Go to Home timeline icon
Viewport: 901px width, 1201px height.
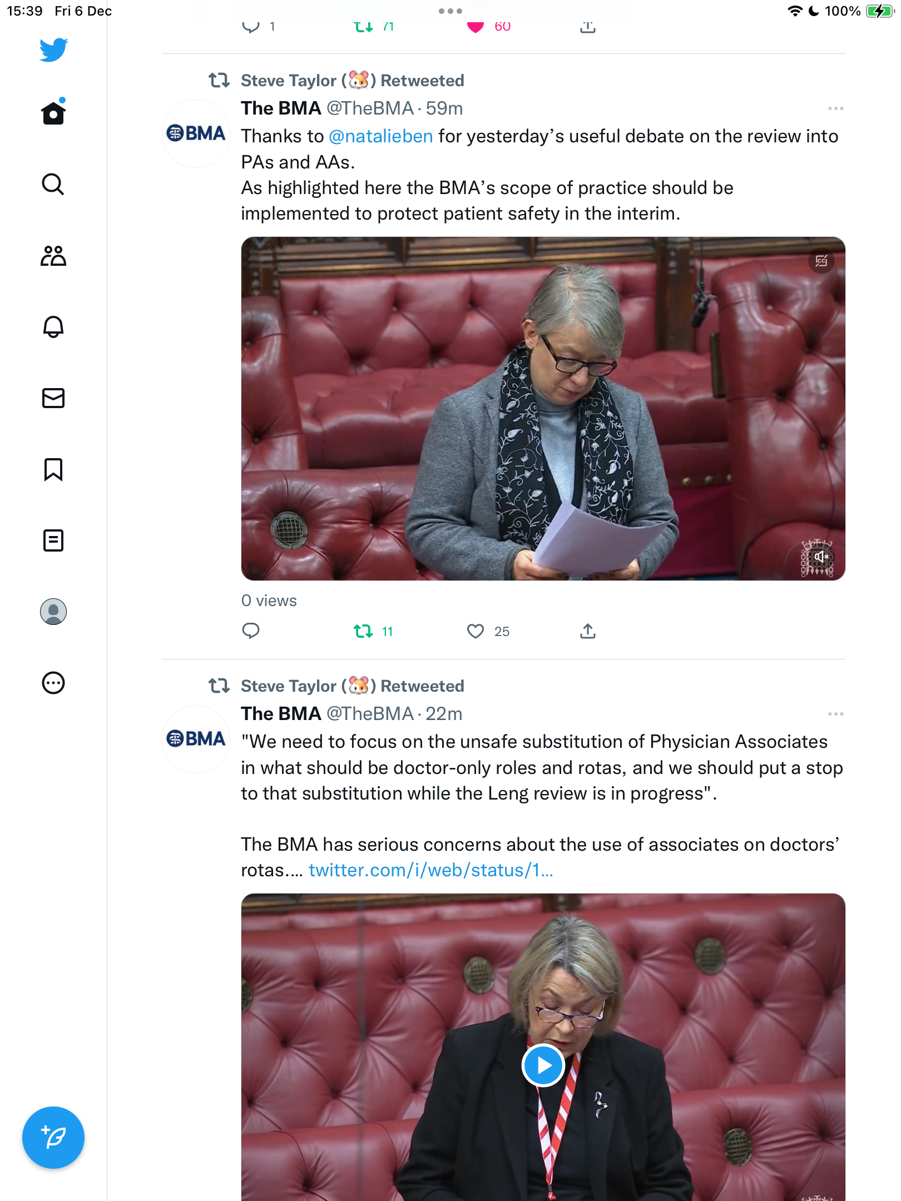click(x=53, y=113)
